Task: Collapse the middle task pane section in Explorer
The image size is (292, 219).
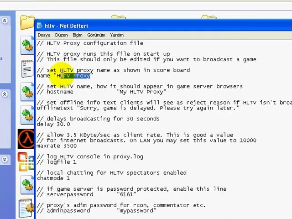Action: coord(5,94)
